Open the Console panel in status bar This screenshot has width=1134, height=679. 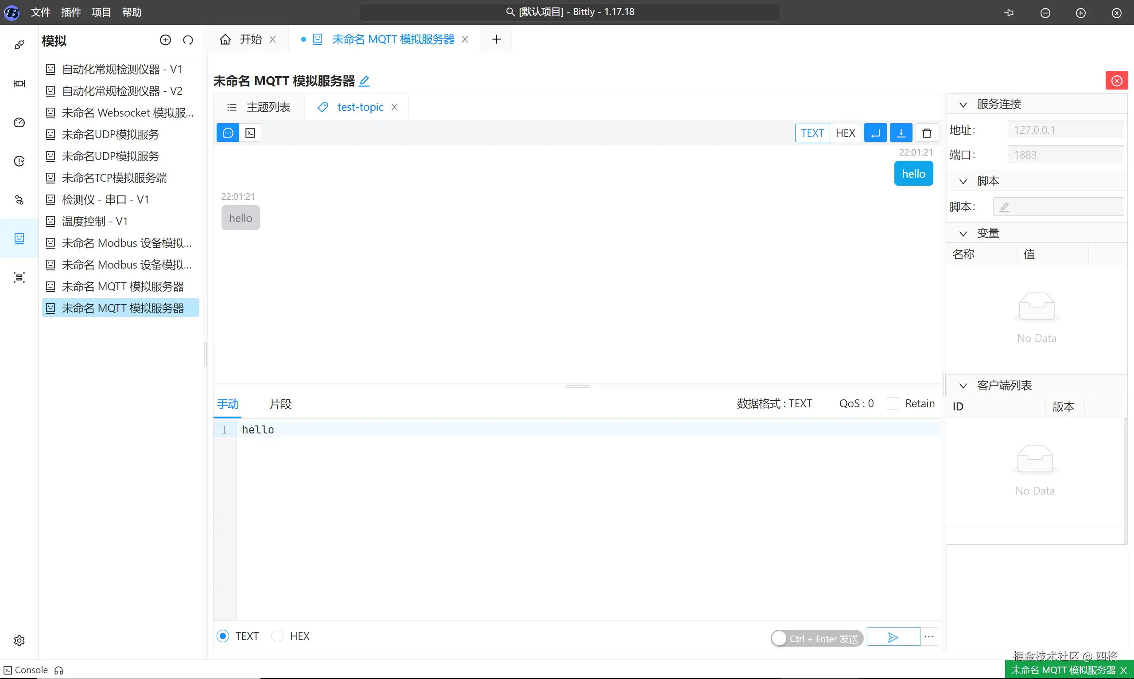(x=26, y=670)
